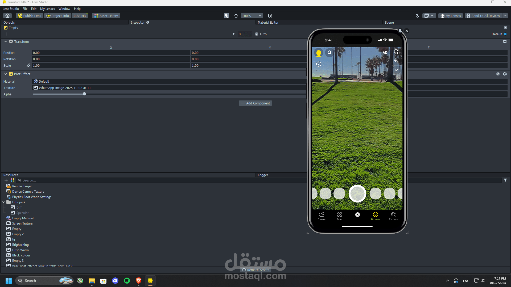
Task: Open the 100% zoom dropdown
Action: coord(252,16)
